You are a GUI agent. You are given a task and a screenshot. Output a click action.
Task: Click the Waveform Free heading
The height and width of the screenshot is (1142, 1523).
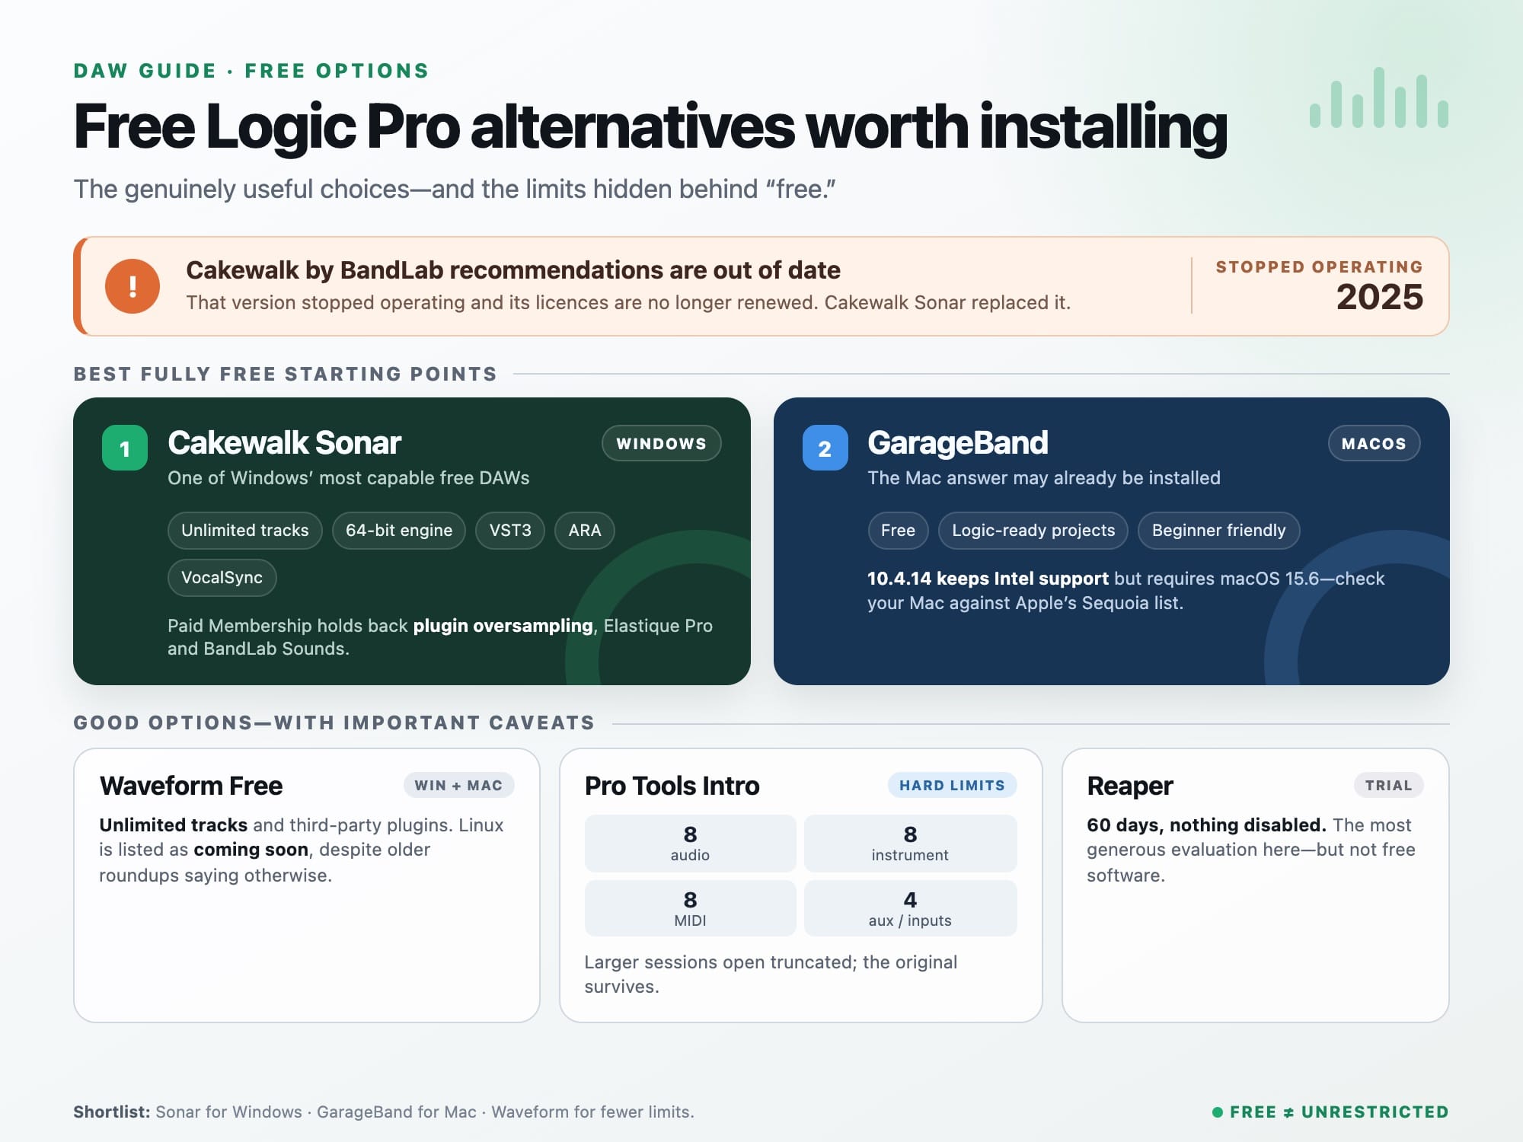(x=191, y=786)
